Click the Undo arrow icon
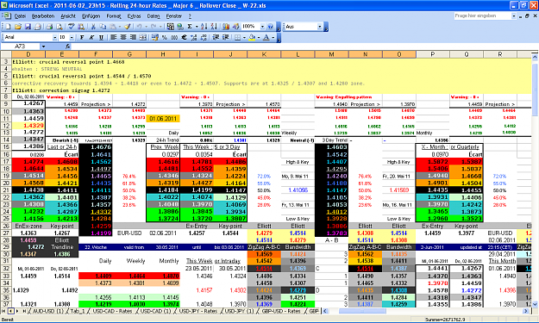This screenshot has width=539, height=323. [139, 27]
